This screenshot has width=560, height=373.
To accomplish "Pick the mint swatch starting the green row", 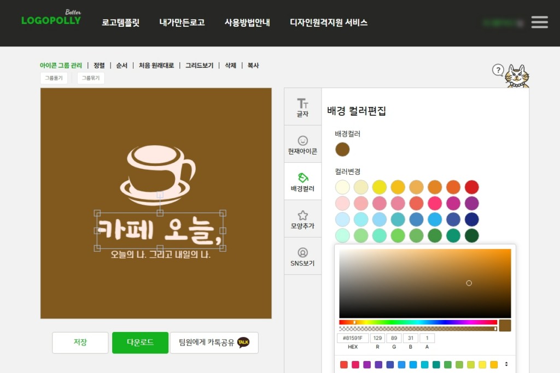I will [342, 235].
